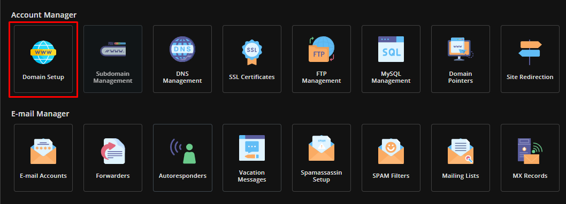566x204 pixels.
Task: Click the FTP Management label
Action: pyautogui.click(x=322, y=77)
